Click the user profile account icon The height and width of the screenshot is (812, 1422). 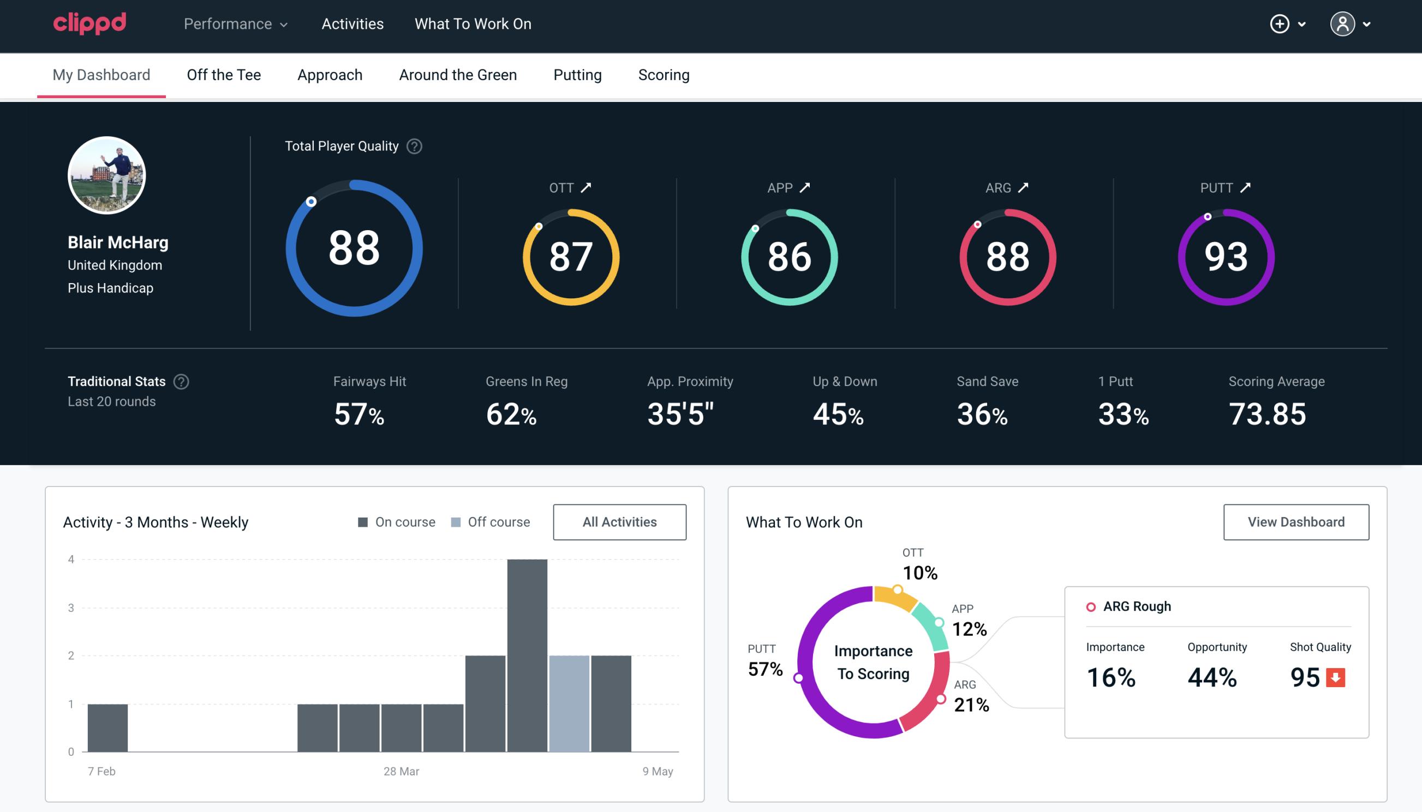click(x=1344, y=25)
